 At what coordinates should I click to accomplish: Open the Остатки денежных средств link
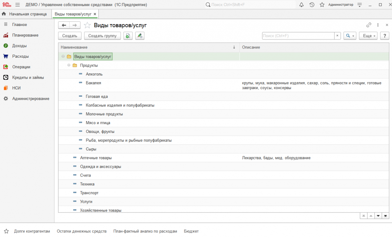coord(82,231)
